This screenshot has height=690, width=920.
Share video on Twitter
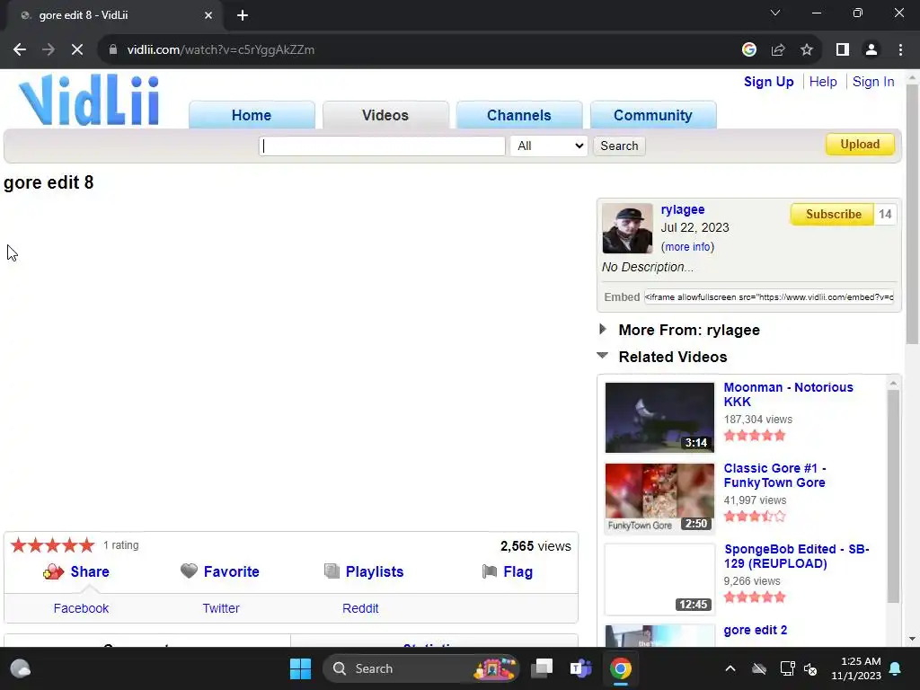221,608
